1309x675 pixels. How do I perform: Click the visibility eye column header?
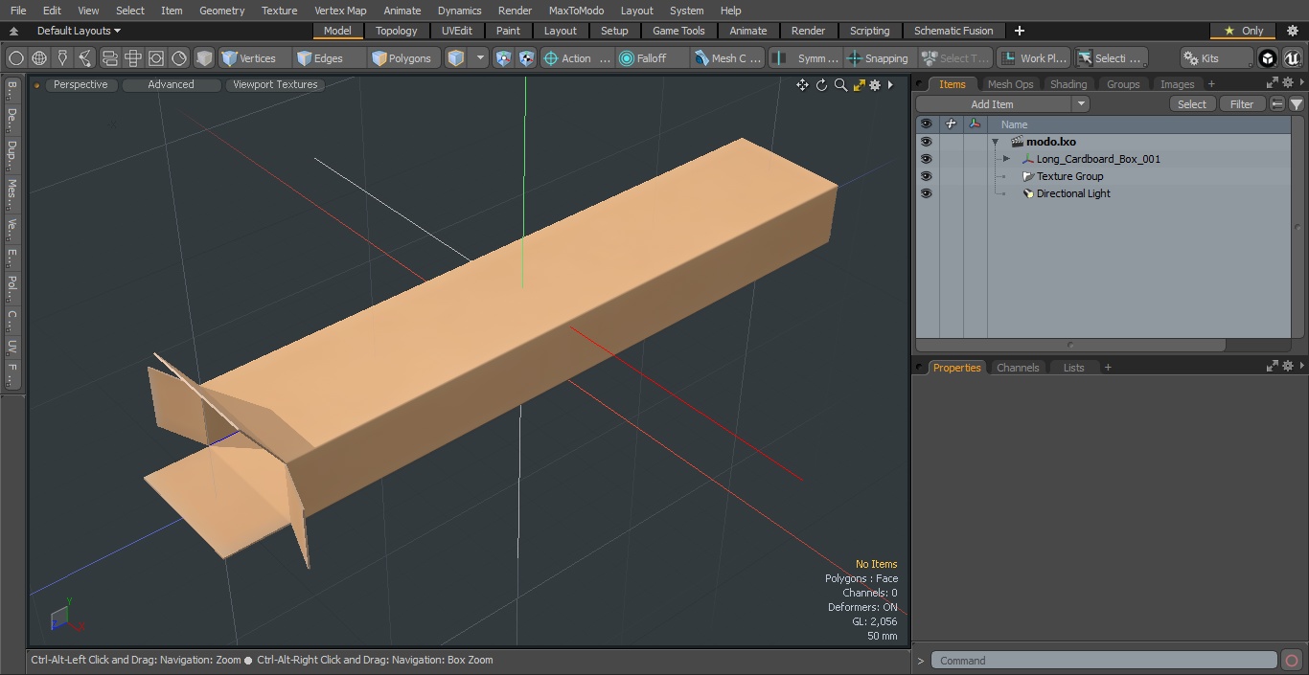926,124
